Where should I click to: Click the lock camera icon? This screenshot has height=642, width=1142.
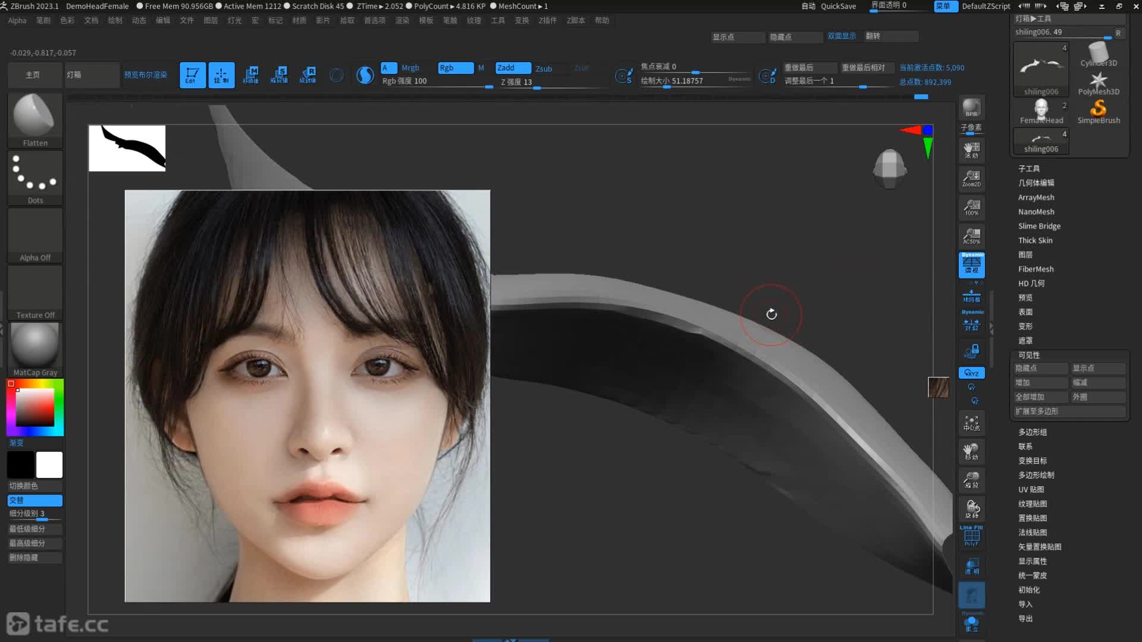coord(971,351)
